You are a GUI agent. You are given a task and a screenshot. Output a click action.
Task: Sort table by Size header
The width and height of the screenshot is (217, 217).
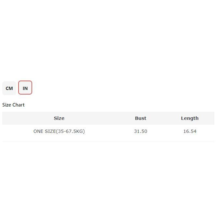(x=59, y=118)
